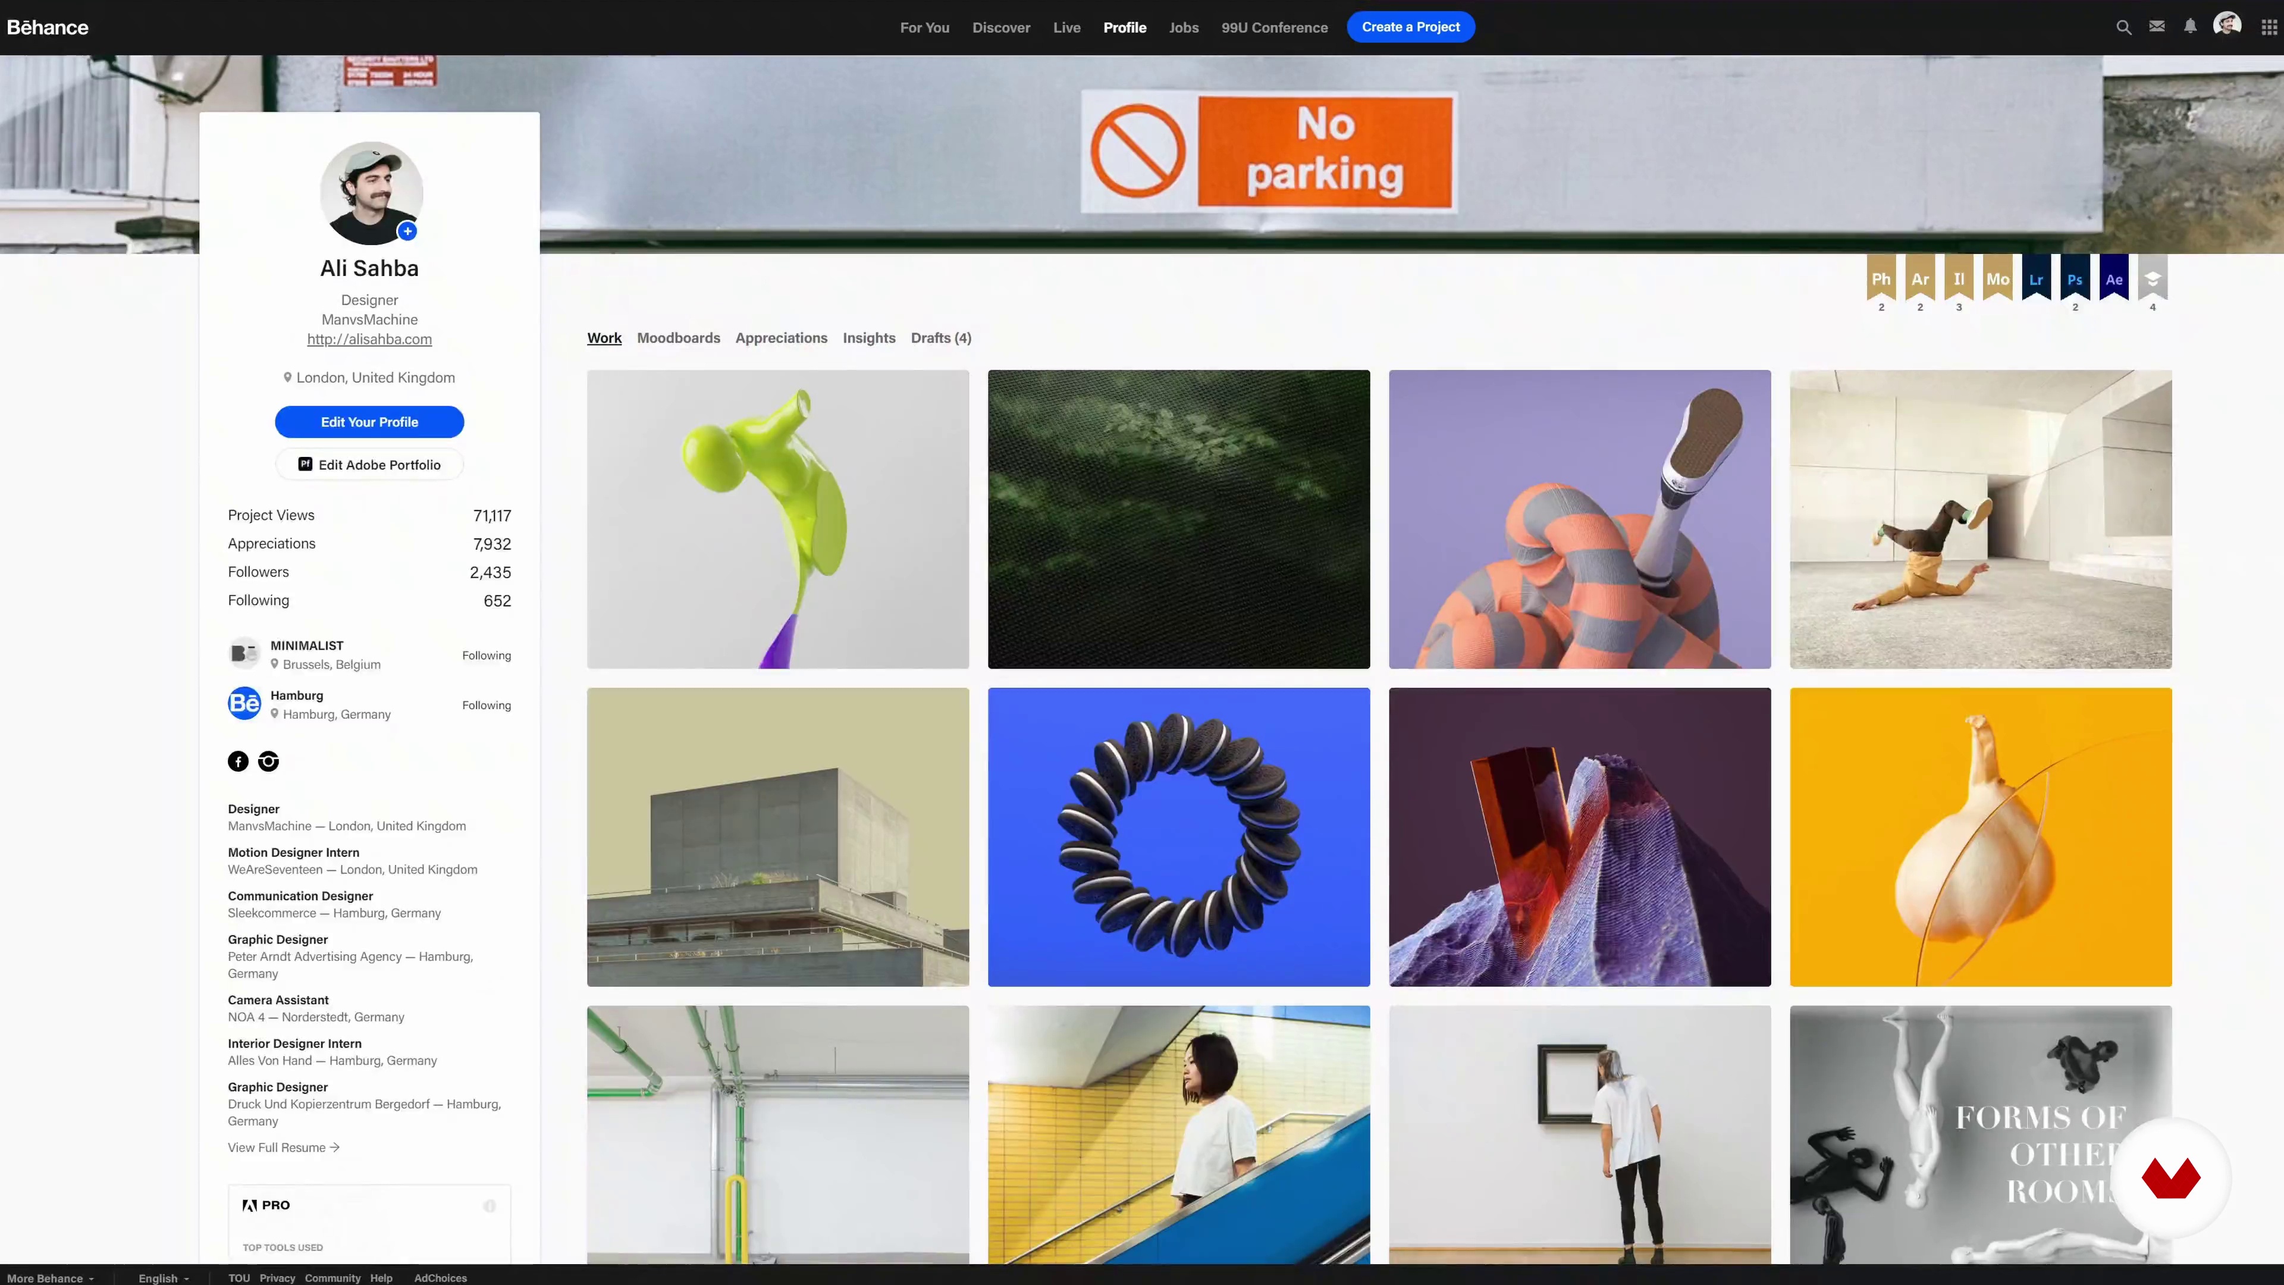Screen dimensions: 2284x1285
Task: Open the AdChoices footer link
Action: [441, 1278]
